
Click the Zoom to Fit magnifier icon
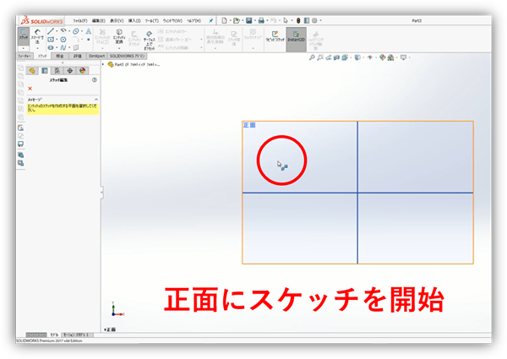(x=312, y=57)
